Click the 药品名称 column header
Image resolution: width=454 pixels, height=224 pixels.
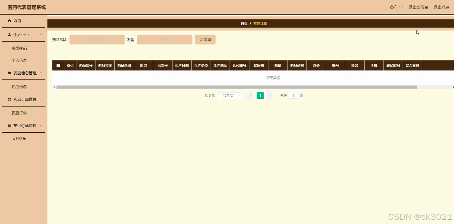point(105,66)
